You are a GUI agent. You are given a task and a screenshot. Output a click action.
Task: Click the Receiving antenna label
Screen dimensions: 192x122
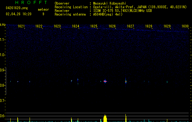[x=70, y=14]
